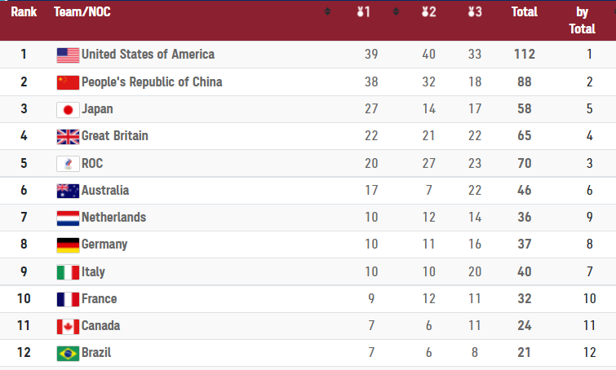Click the United States of America flag icon

coord(68,55)
